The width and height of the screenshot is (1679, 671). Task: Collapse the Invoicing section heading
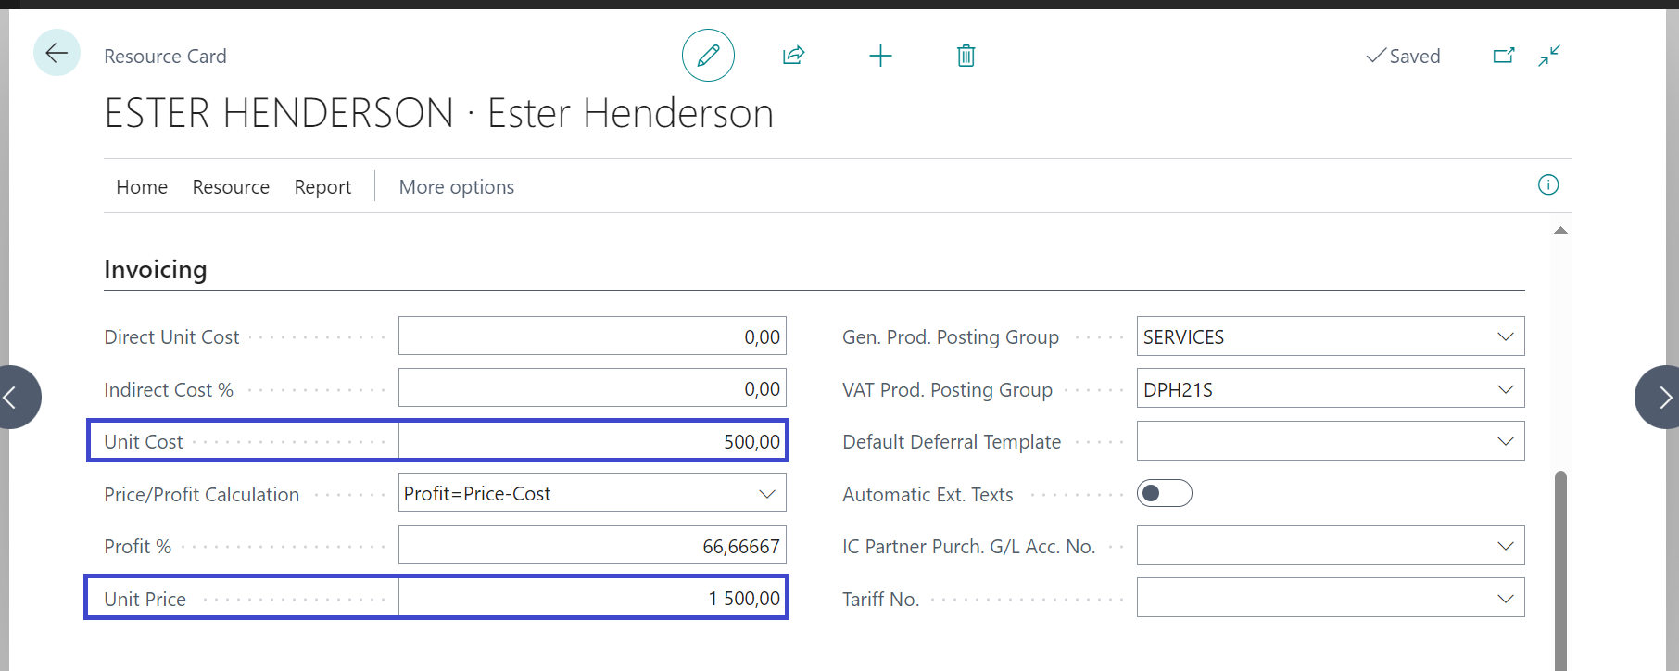coord(156,270)
